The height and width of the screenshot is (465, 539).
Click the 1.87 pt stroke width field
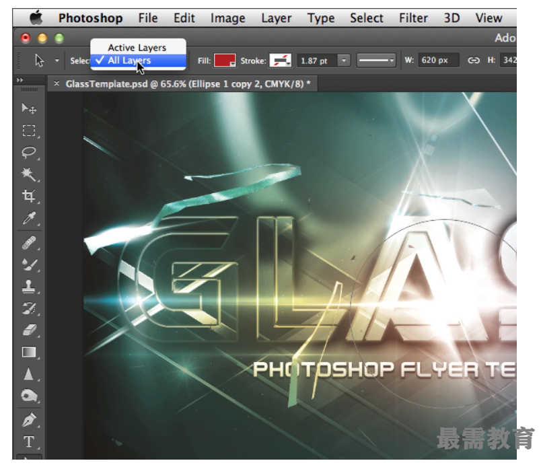coord(317,61)
